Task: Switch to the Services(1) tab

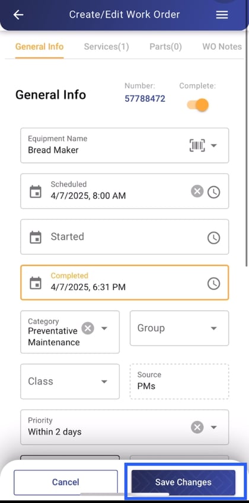Action: point(107,47)
